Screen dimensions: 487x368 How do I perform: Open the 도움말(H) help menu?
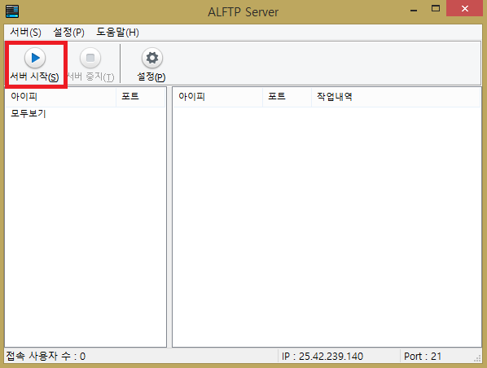click(x=117, y=32)
